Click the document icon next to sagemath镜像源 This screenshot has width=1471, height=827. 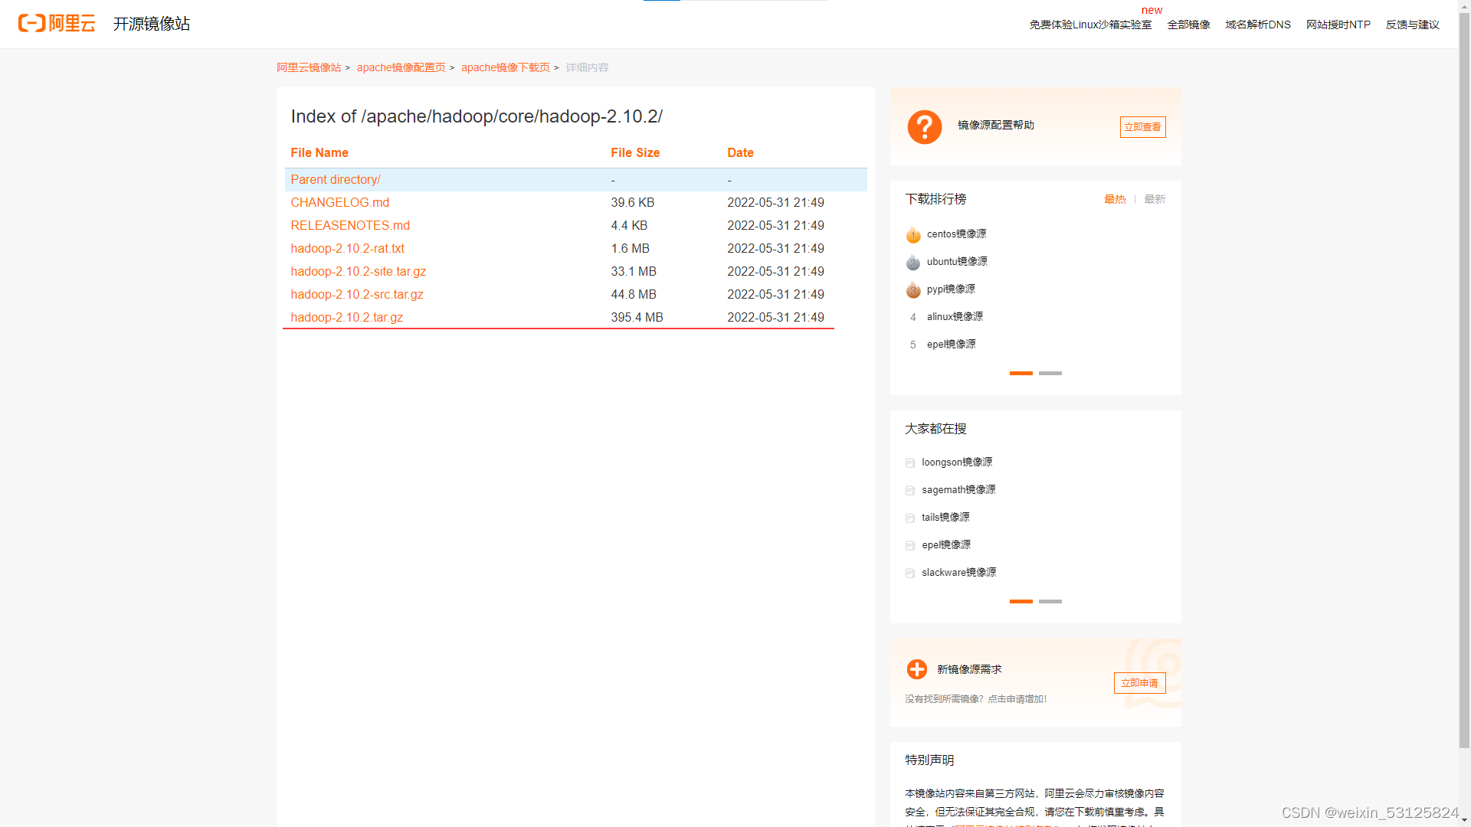tap(910, 491)
